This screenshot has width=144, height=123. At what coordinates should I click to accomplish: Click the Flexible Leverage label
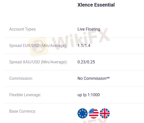tap(25, 95)
